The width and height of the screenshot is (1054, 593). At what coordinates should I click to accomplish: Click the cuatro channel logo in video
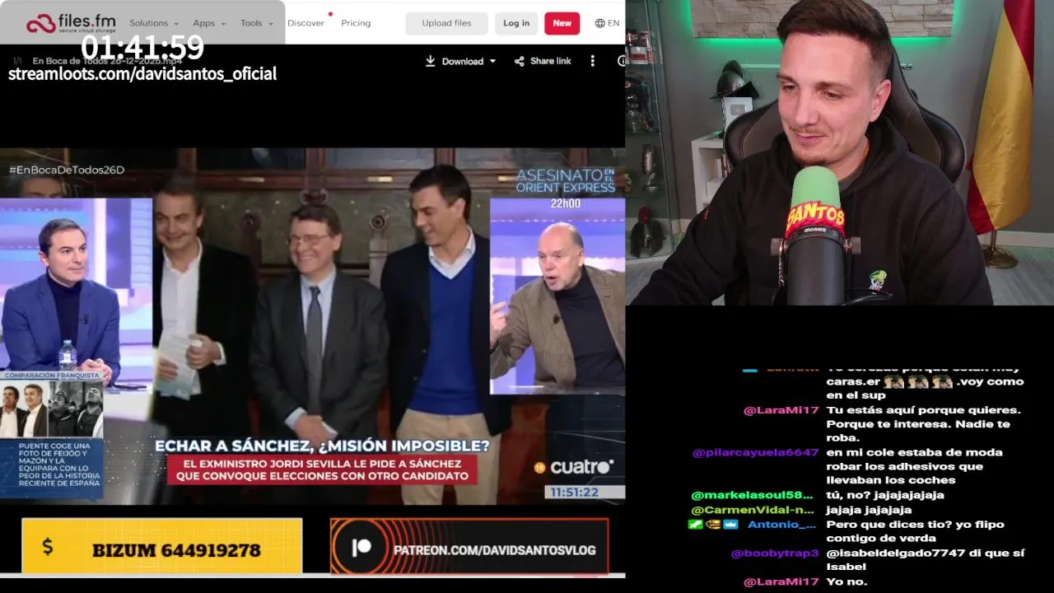(575, 468)
